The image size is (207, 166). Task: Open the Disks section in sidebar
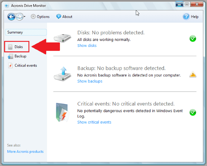point(17,47)
